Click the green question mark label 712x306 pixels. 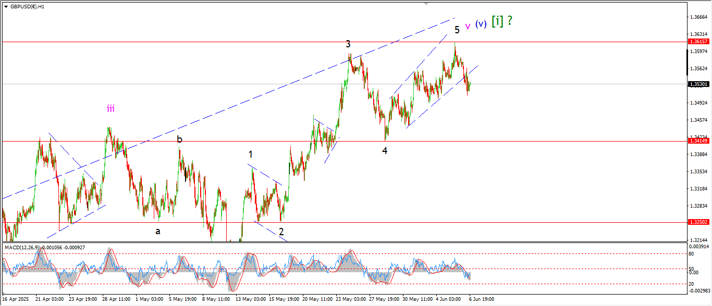(x=509, y=21)
